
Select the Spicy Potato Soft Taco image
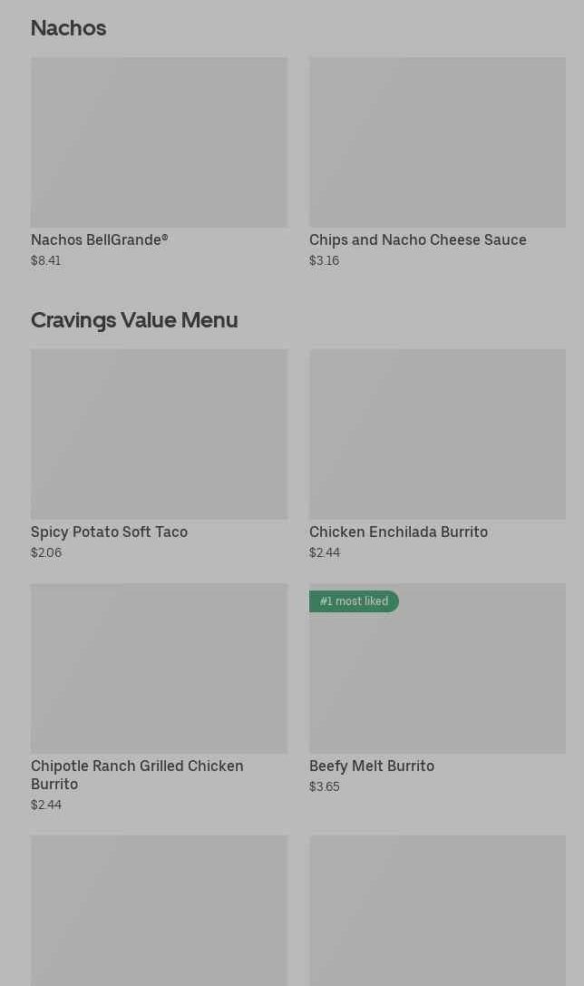pos(159,434)
